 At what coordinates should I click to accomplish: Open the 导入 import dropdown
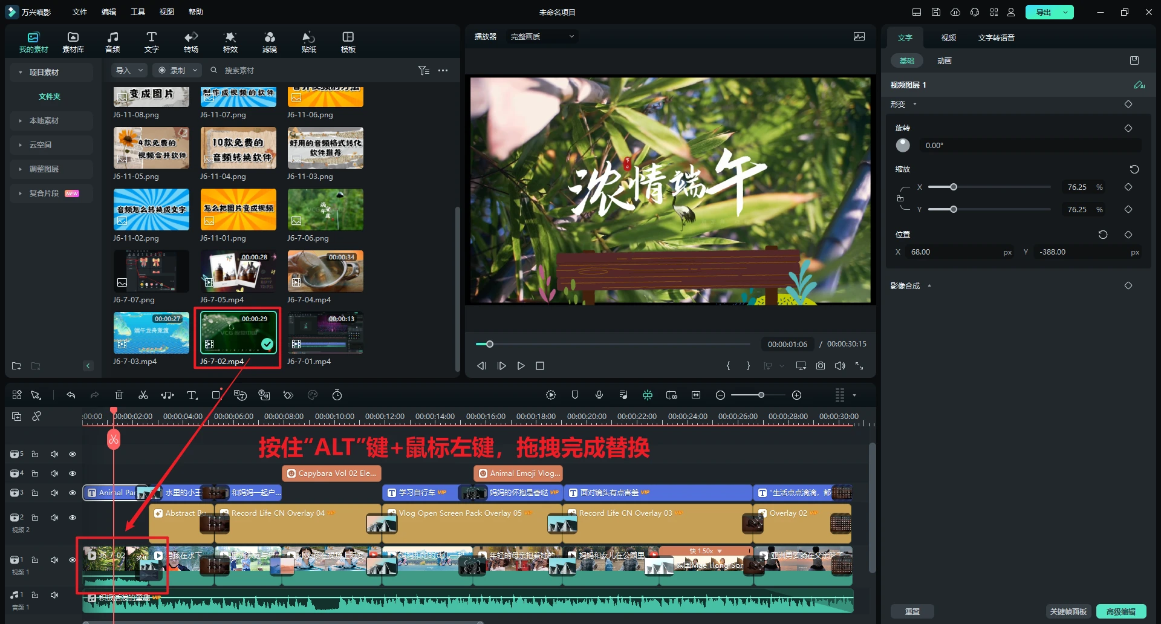129,70
